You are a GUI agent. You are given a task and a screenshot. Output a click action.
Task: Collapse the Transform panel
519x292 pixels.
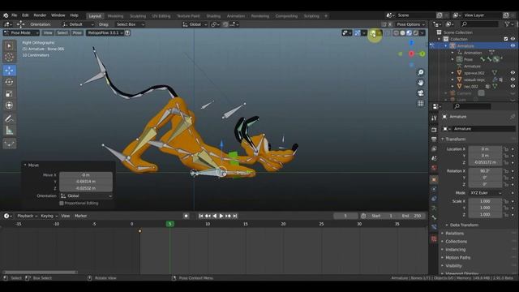point(455,139)
